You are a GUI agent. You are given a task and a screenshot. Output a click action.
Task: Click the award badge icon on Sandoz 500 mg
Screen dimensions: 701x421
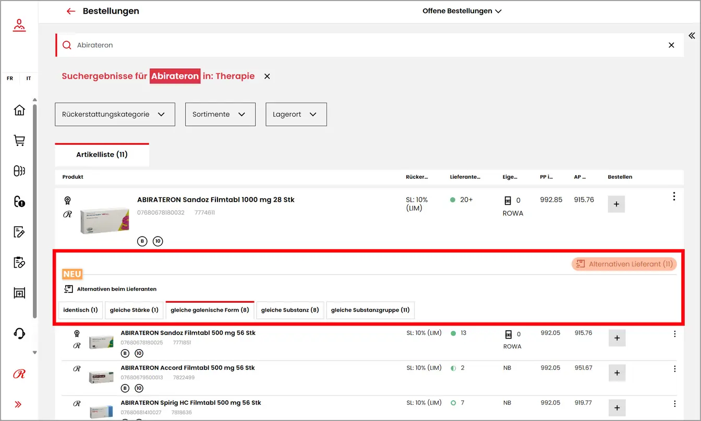(x=77, y=333)
